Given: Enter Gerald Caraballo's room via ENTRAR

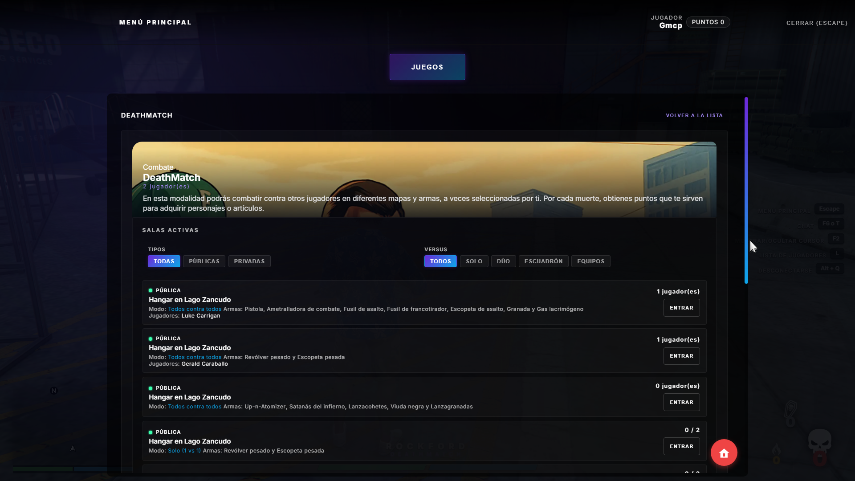Looking at the screenshot, I should pyautogui.click(x=681, y=356).
